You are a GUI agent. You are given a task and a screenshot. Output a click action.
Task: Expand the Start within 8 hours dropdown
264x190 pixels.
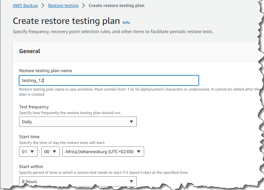click(78, 181)
